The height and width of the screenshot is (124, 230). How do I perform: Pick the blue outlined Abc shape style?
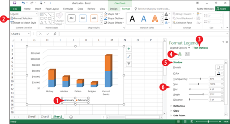[x=83, y=18]
